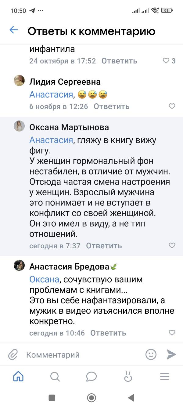183x409 pixels.
Task: Like Лидия Сергеевна's emoji comment
Action: coord(172,106)
